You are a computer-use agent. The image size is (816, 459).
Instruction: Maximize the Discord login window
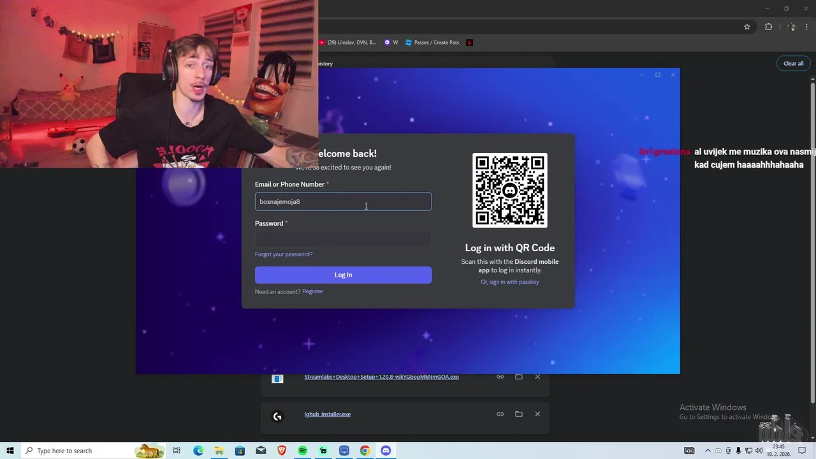(658, 75)
